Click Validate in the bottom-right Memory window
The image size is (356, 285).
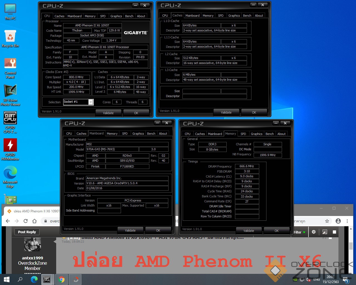[x=249, y=231]
